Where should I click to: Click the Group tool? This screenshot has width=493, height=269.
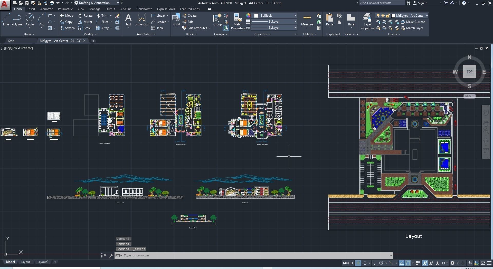[x=217, y=20]
